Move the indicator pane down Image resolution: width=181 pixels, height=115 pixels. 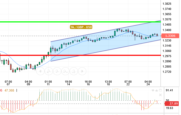(x=153, y=90)
